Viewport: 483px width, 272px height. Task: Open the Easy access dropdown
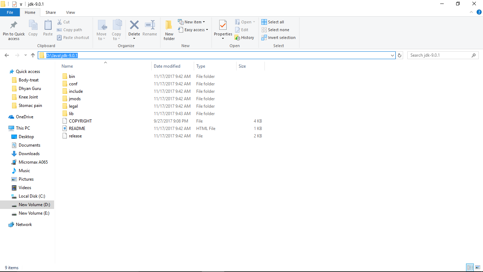[x=193, y=30]
